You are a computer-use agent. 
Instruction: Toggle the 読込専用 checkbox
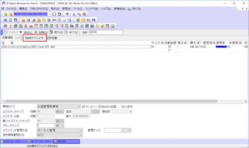click(120, 107)
